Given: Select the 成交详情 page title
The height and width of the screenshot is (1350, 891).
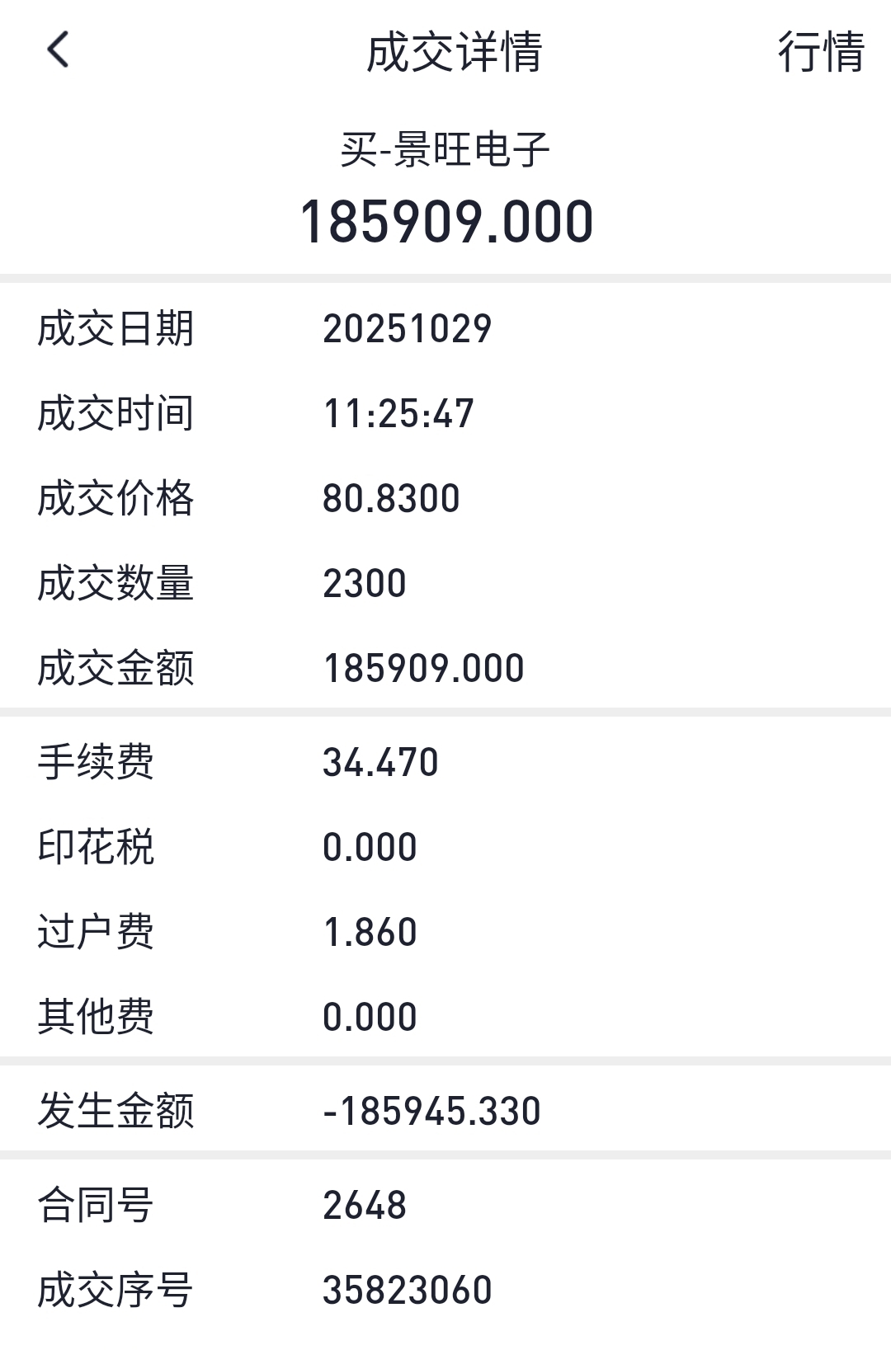Looking at the screenshot, I should [x=454, y=52].
